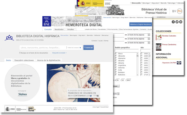Open the 'Todos los campos' dropdown
The width and height of the screenshot is (187, 115).
click(74, 48)
